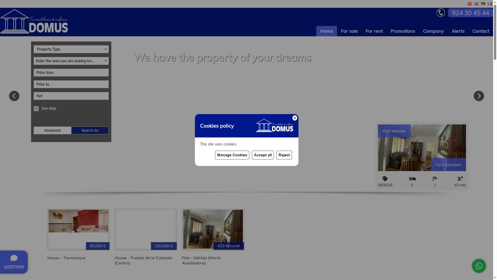497x280 pixels.
Task: Reject cookies button
Action: click(x=284, y=155)
